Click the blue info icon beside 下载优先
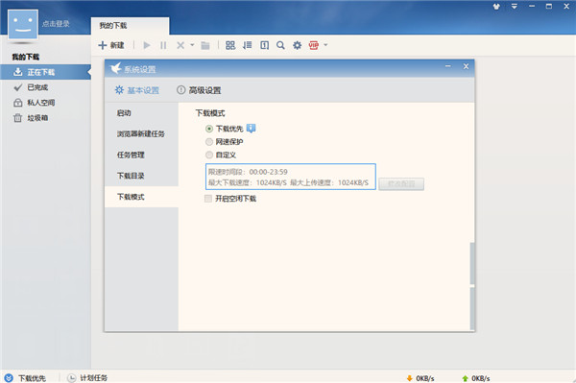The width and height of the screenshot is (576, 383). (x=252, y=129)
